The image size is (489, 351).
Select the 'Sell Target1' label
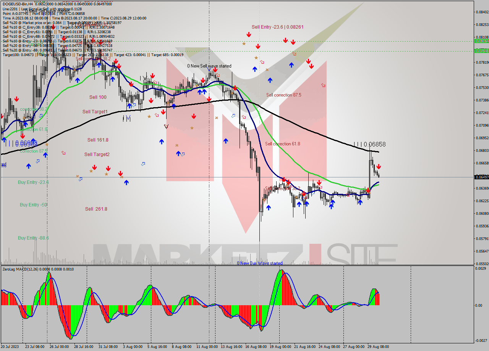pos(95,112)
